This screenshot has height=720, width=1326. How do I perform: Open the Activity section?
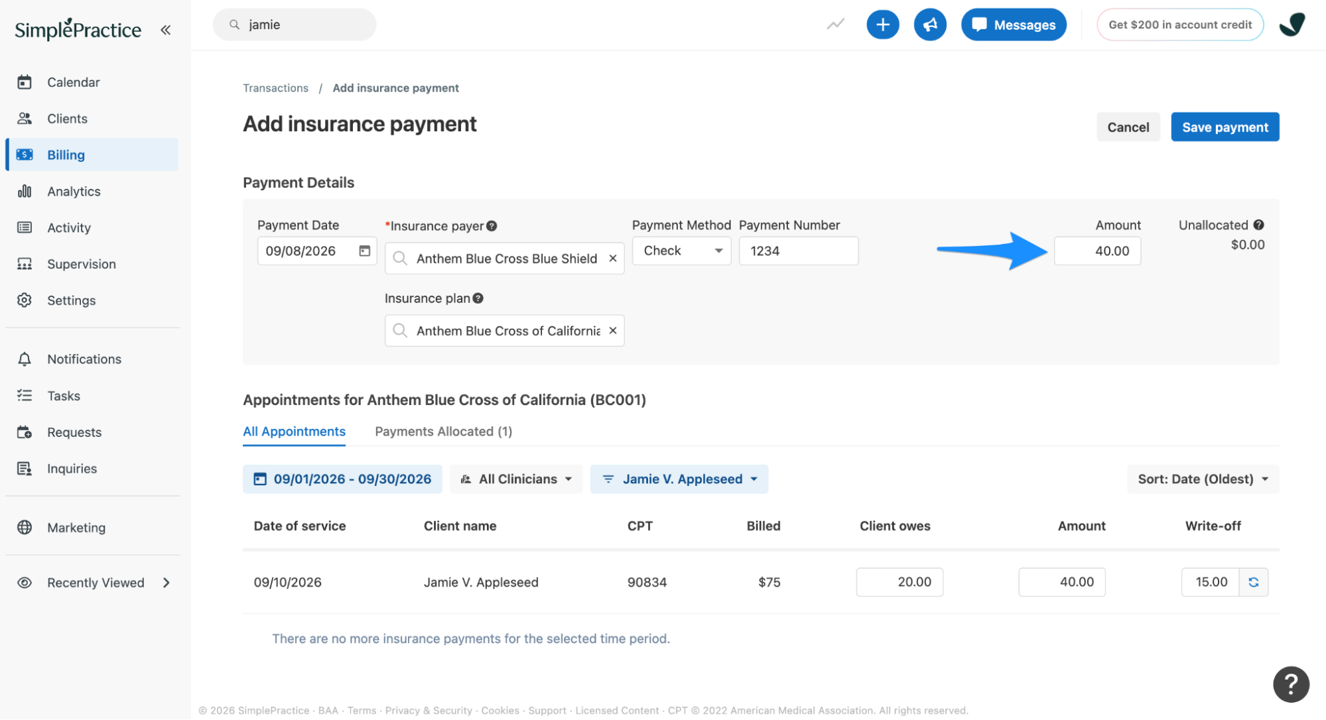[x=69, y=227]
